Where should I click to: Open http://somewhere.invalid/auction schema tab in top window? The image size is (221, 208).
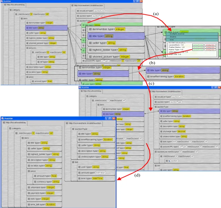click(87, 6)
